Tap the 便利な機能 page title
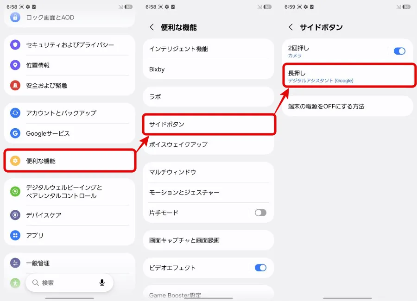Image resolution: width=417 pixels, height=301 pixels. [x=178, y=27]
